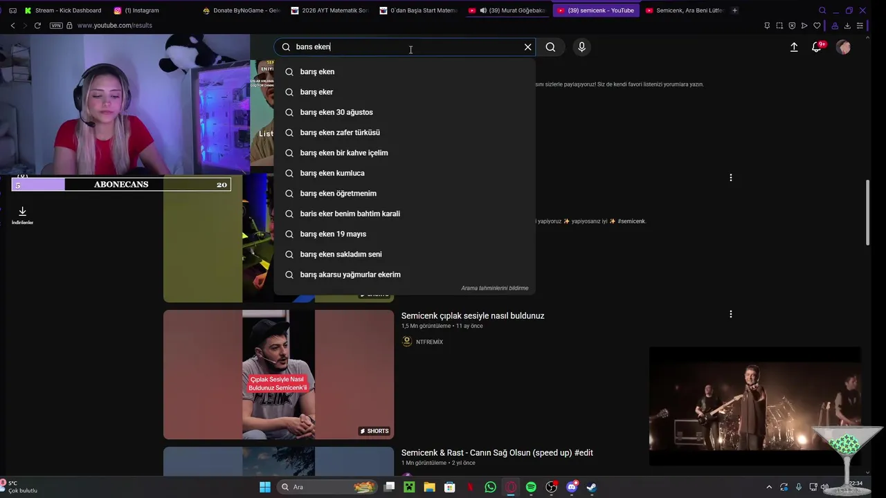Switch to 2026 AYT Matematik tab
The image size is (886, 498).
tap(330, 10)
